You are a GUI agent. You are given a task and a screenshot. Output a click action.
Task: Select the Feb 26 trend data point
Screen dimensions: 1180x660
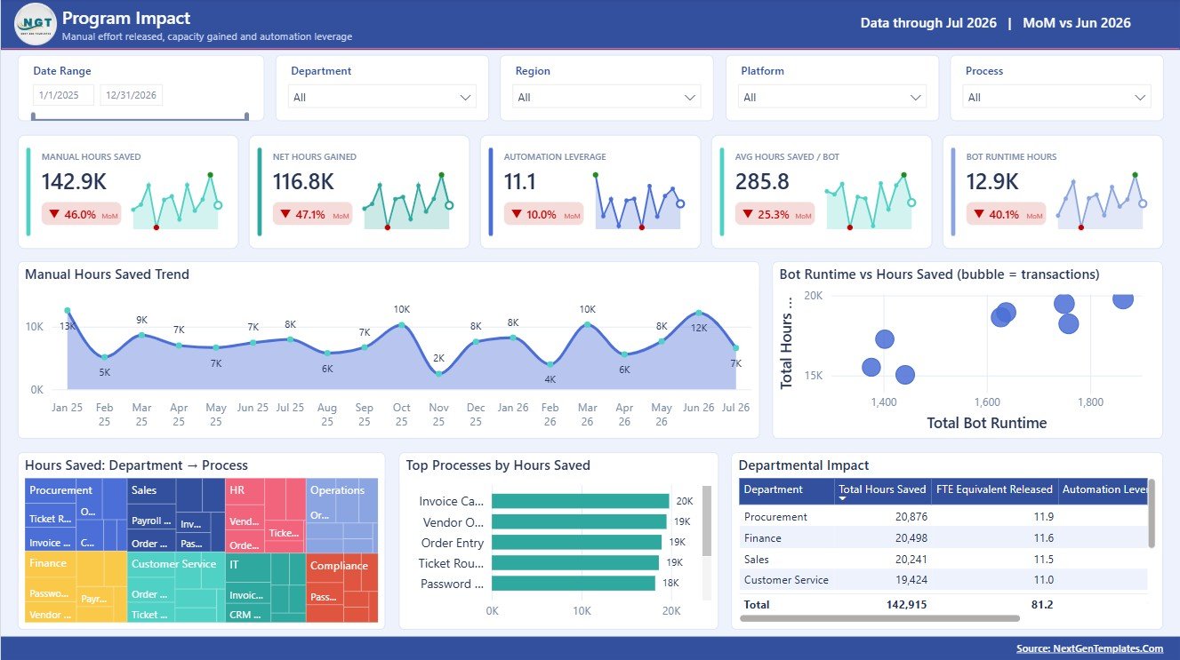(550, 364)
